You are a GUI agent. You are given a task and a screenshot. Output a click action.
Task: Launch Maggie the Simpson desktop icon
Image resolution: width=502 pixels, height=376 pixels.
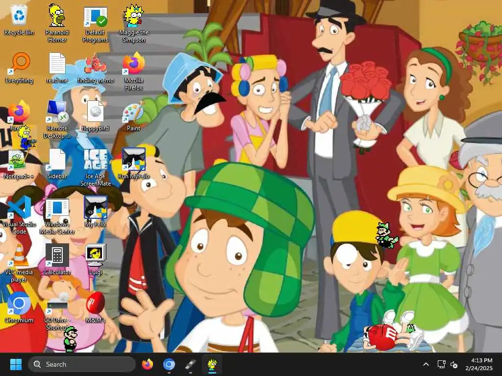(133, 23)
